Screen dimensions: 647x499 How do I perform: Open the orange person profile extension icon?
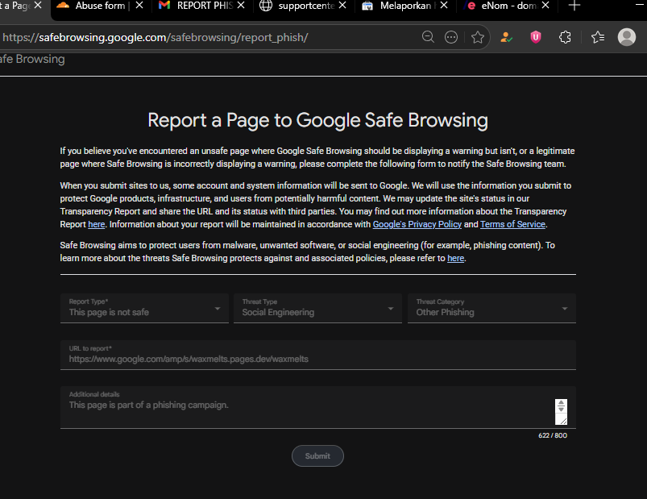click(506, 37)
